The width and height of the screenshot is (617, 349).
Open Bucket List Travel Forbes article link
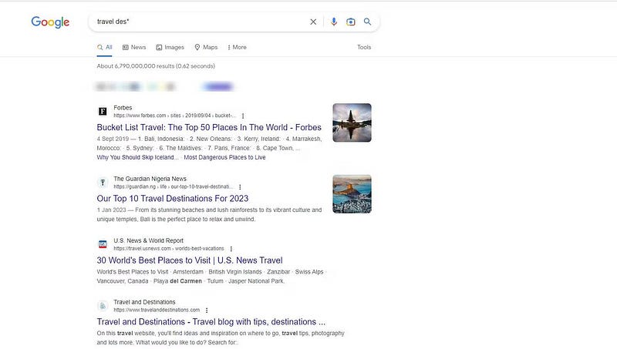(x=209, y=127)
